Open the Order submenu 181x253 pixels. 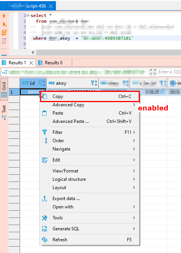point(90,141)
